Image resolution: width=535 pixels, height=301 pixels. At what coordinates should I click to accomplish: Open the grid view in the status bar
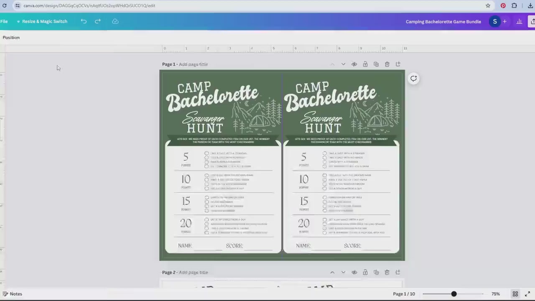515,294
